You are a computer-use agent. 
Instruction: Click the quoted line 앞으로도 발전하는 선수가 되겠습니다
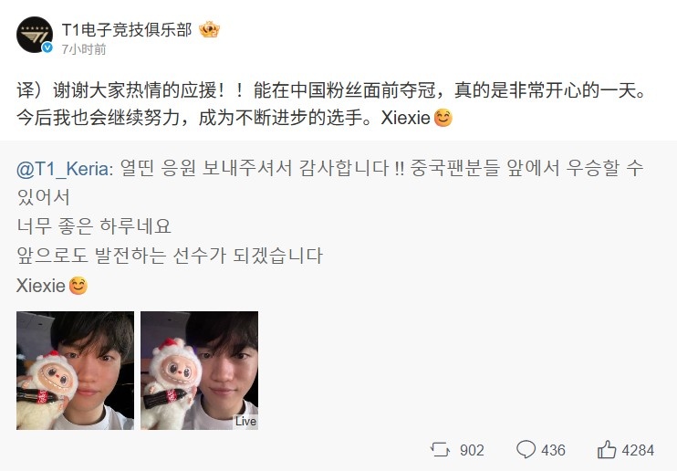(x=170, y=256)
